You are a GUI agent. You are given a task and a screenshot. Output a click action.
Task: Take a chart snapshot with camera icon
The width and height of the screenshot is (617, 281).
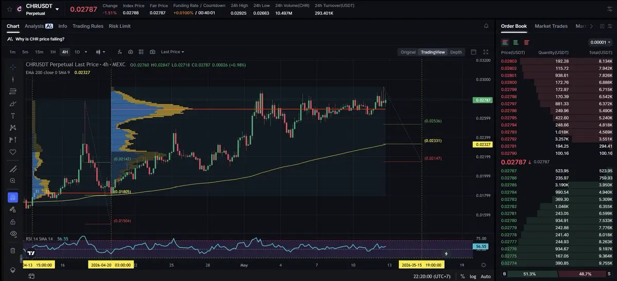point(153,52)
